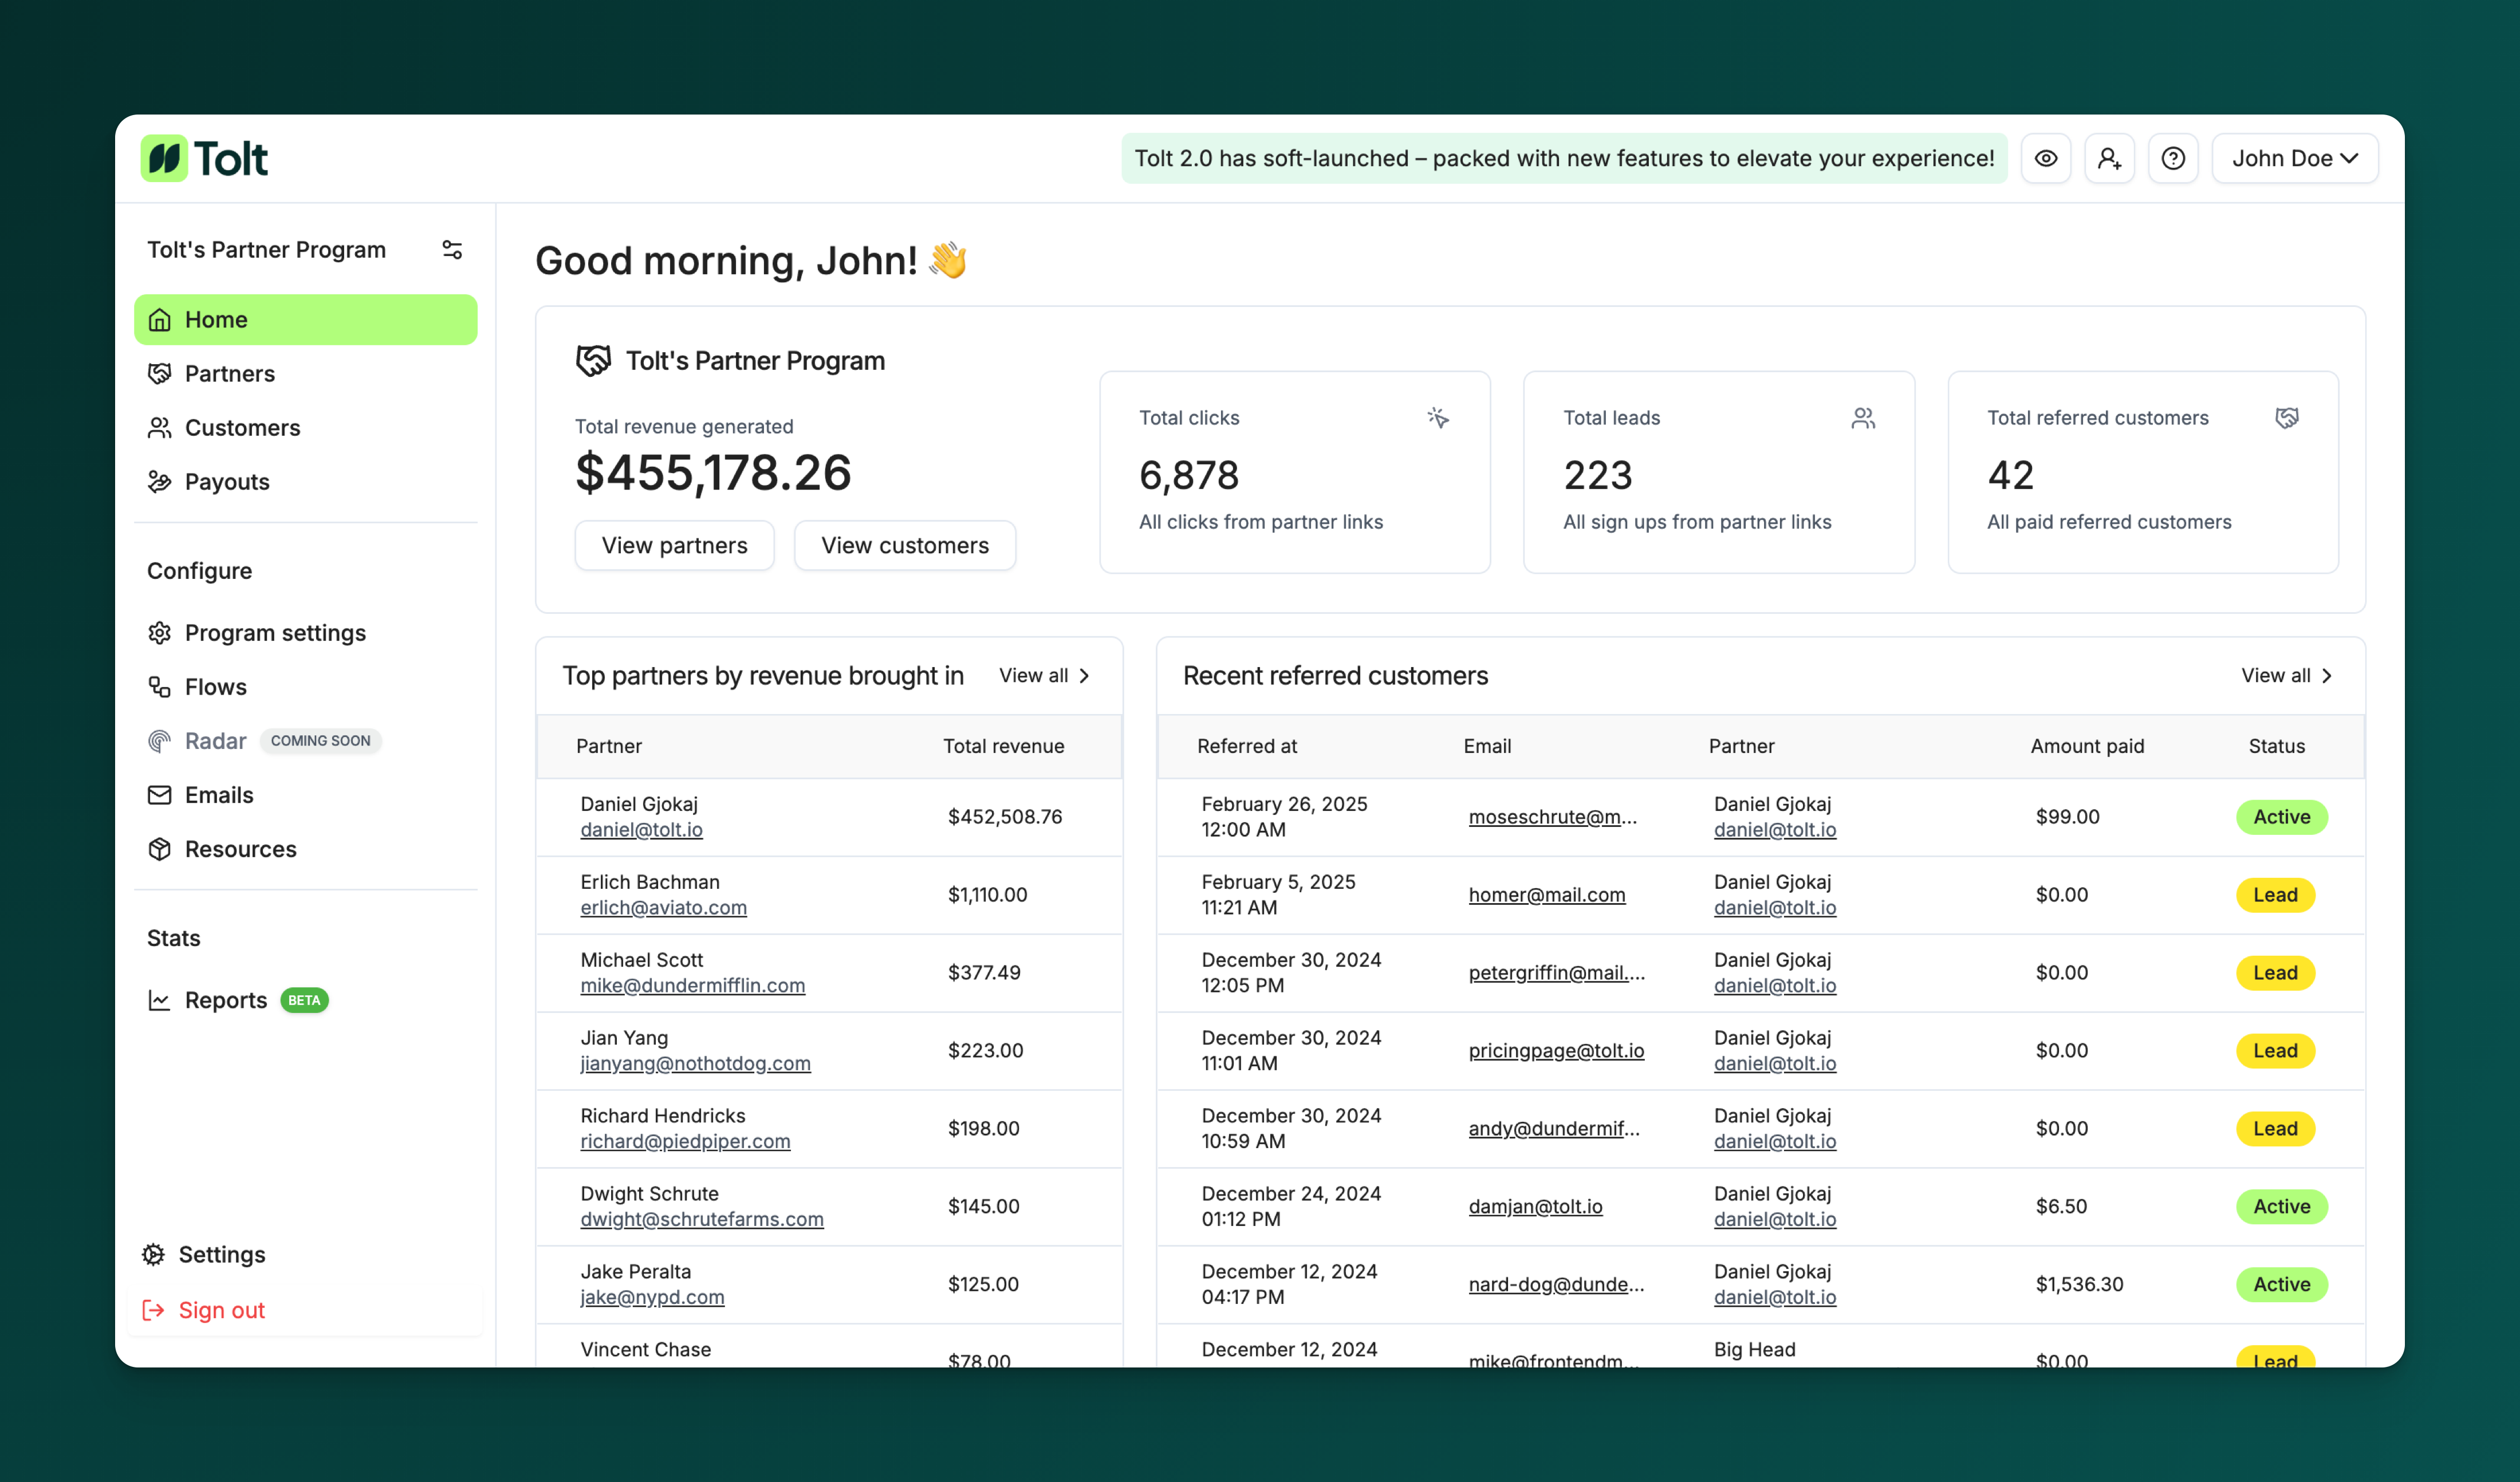Click the Sign out icon

tap(153, 1309)
